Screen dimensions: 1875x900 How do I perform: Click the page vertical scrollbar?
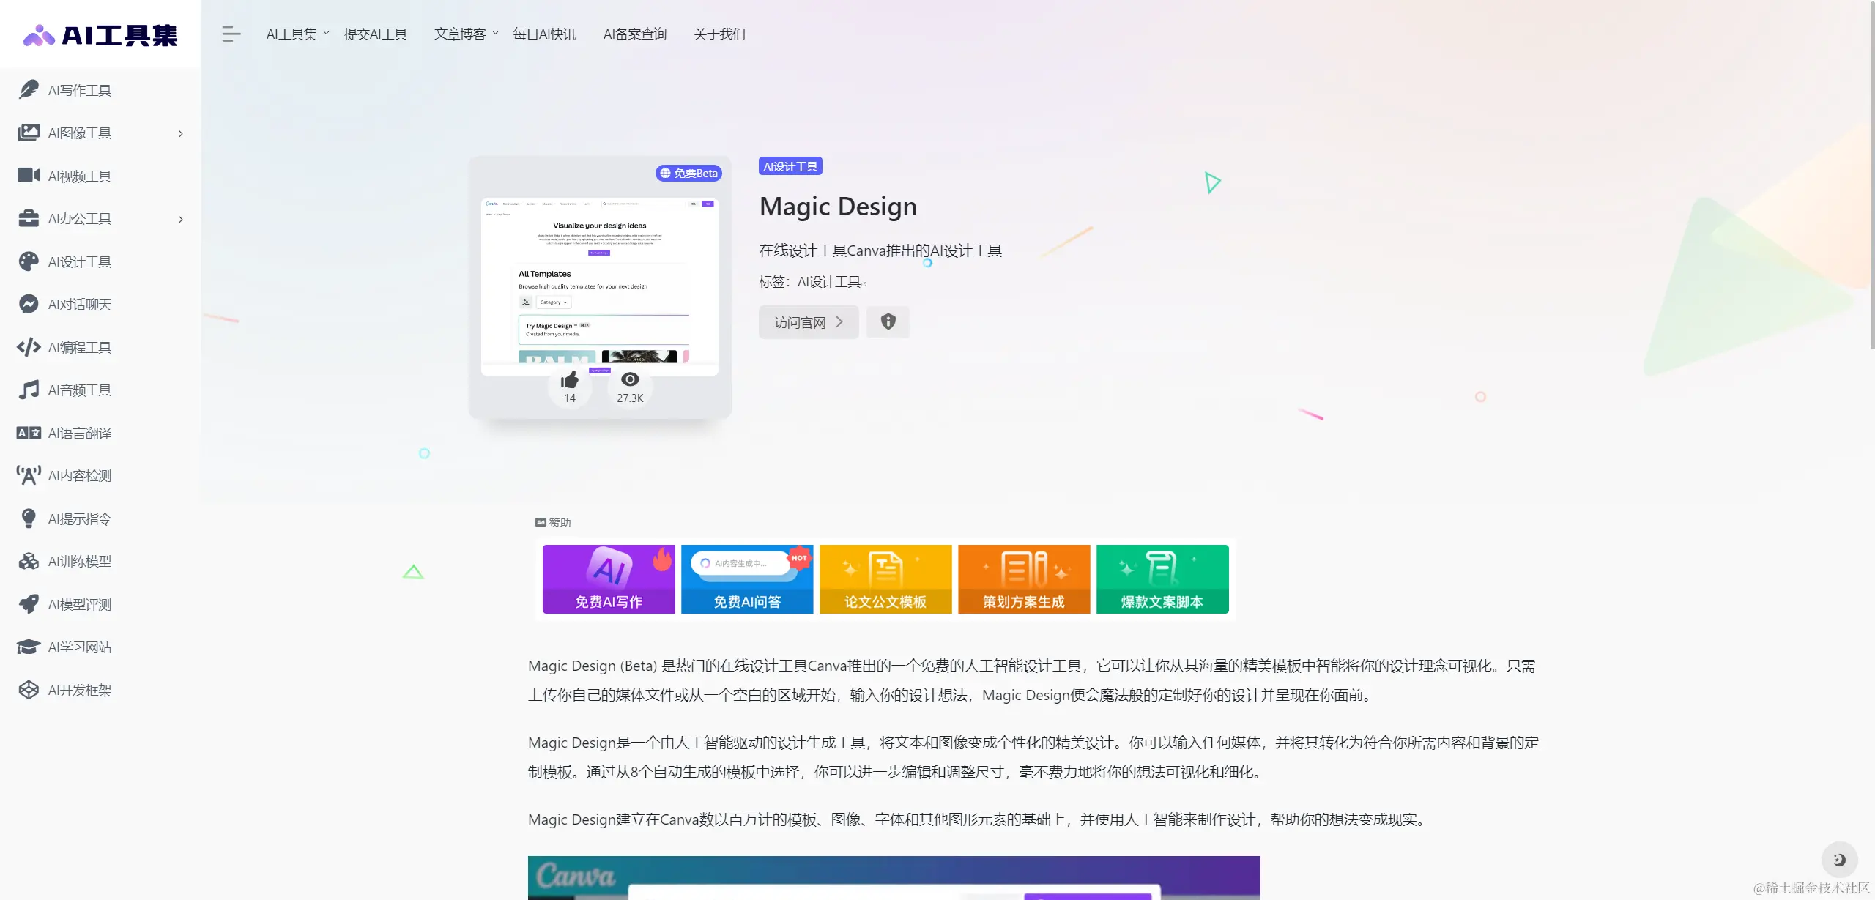1871,176
